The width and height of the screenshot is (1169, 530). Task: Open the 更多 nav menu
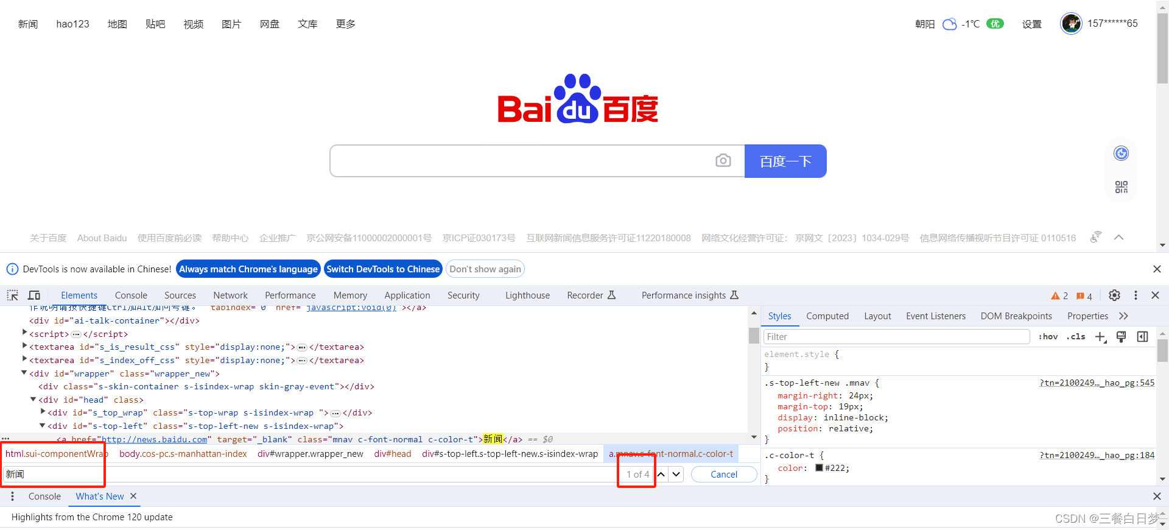(345, 24)
